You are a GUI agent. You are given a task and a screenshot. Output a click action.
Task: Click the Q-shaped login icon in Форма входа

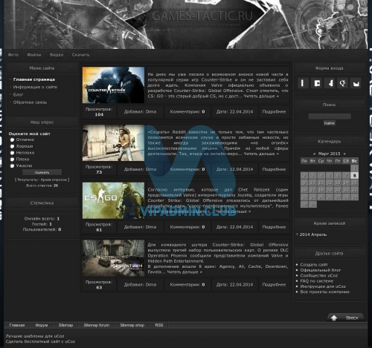(342, 83)
